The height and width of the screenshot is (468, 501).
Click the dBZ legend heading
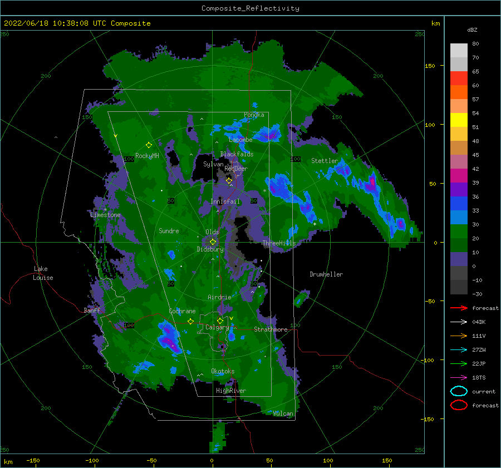pos(472,29)
